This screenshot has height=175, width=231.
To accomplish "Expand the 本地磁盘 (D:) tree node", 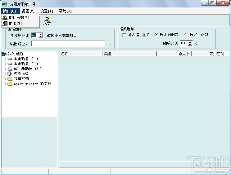I will (4, 64).
